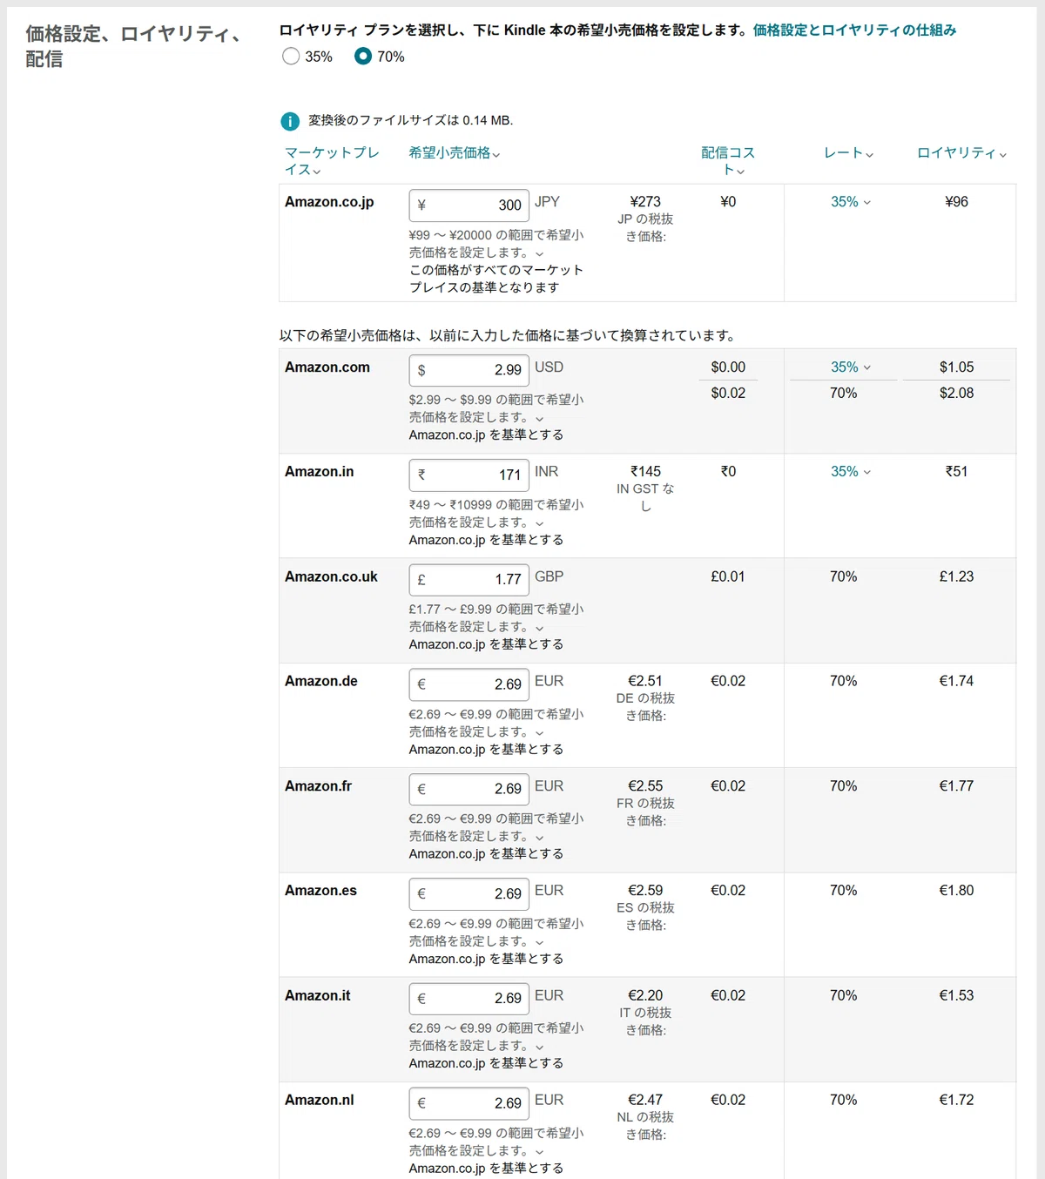Click the £1.23 royalty value
Image resolution: width=1045 pixels, height=1179 pixels.
956,576
